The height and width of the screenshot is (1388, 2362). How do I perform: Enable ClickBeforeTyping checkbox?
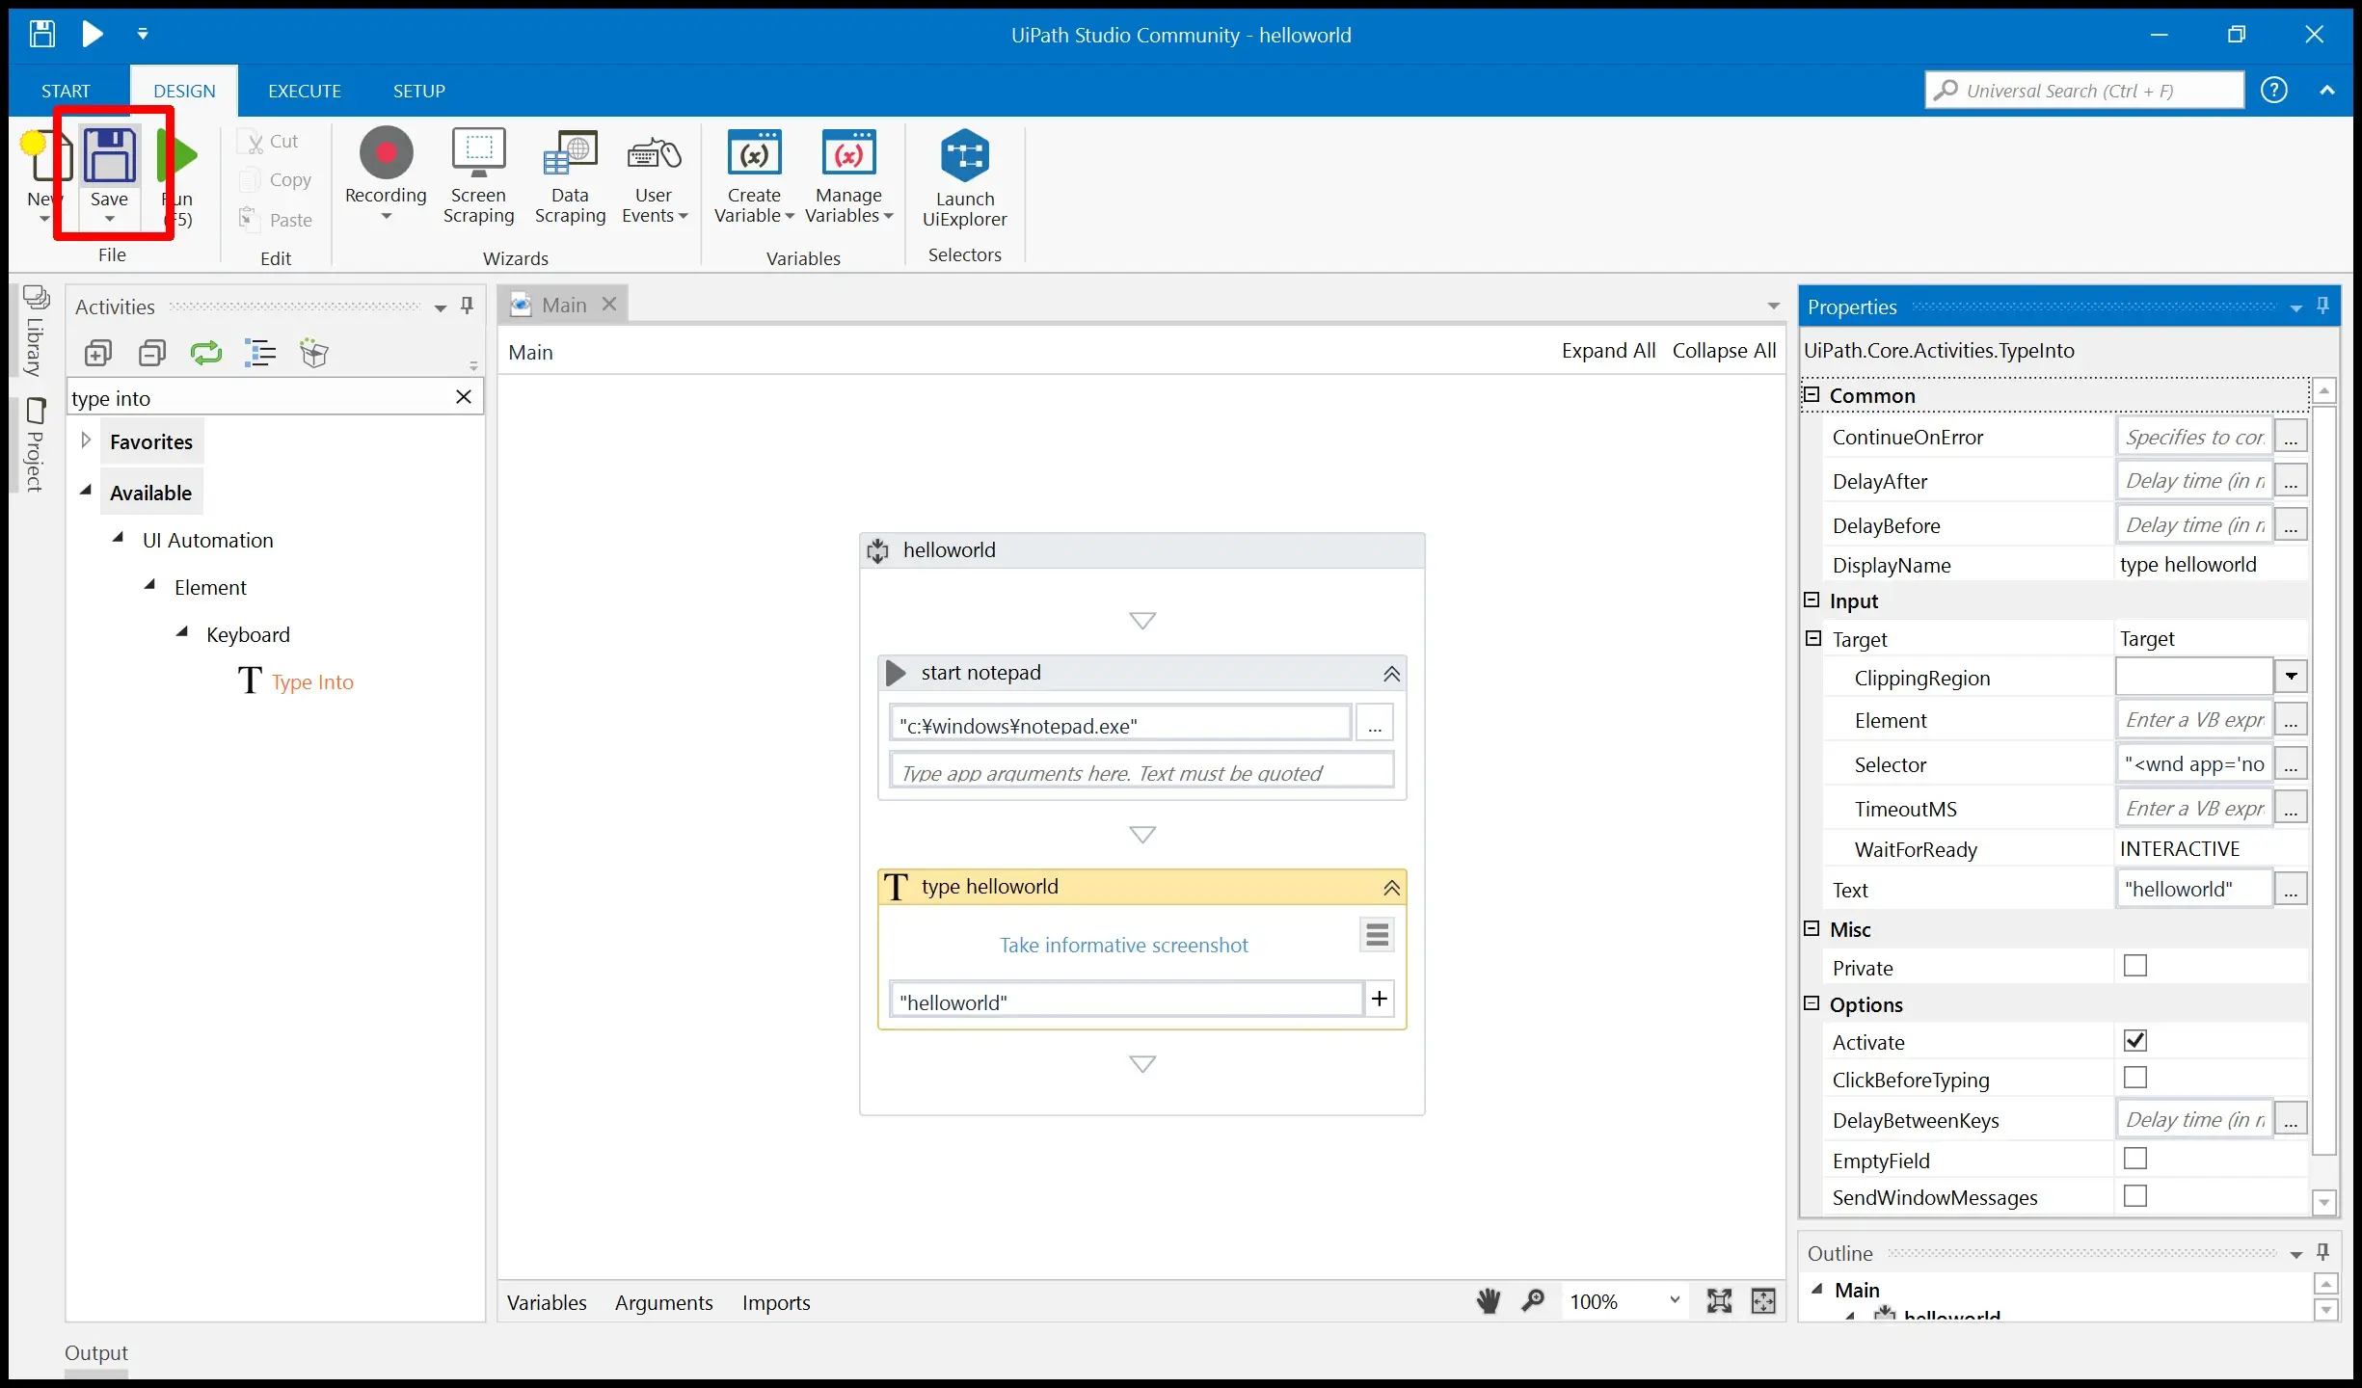[2135, 1078]
